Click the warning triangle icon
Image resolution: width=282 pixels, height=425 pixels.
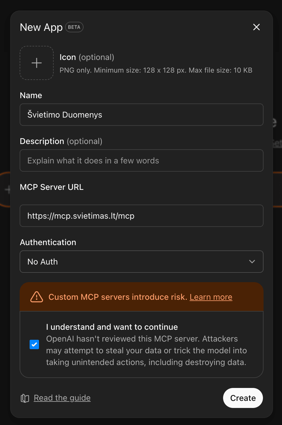click(x=37, y=297)
